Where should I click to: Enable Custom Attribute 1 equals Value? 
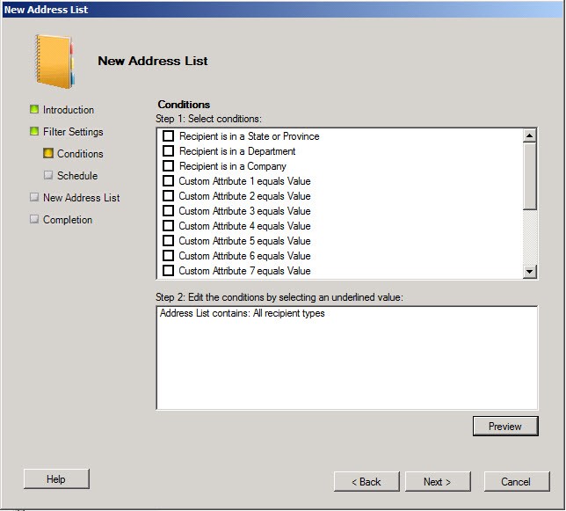(168, 181)
